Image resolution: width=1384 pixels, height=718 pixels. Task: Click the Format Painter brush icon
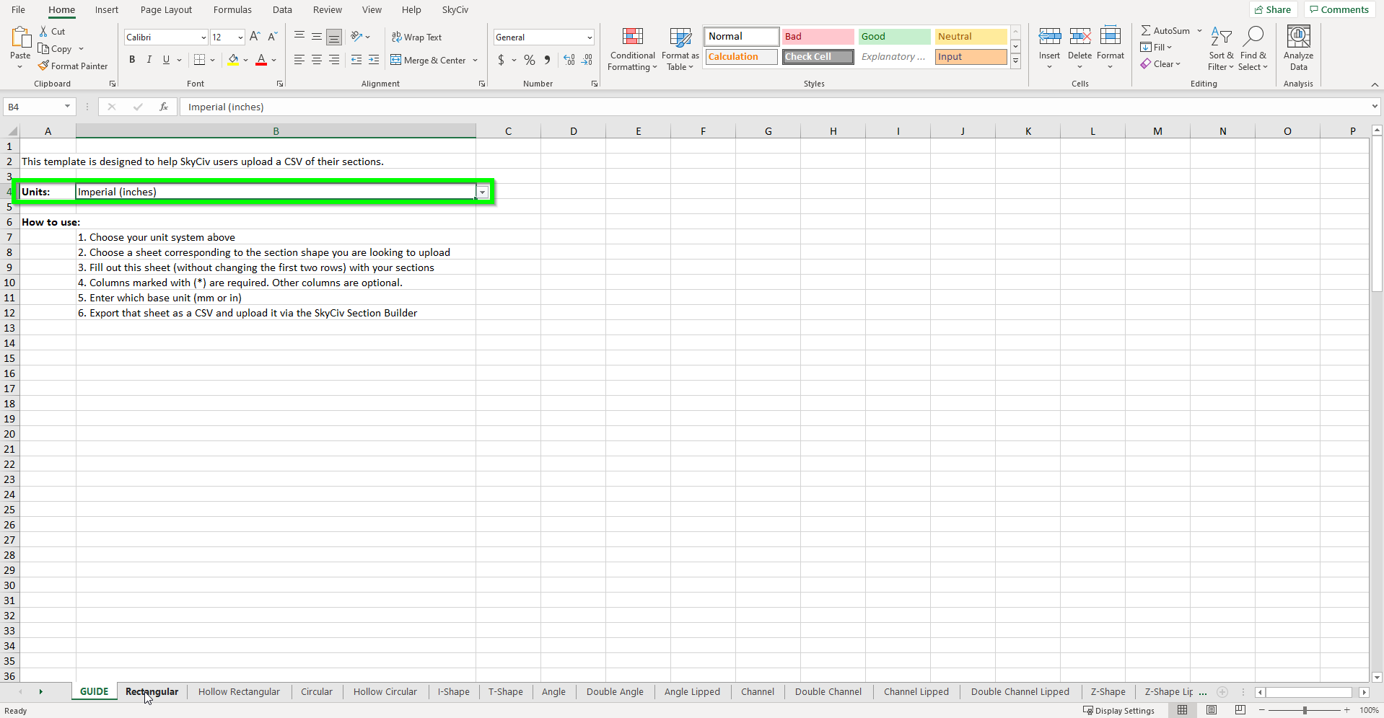(43, 66)
